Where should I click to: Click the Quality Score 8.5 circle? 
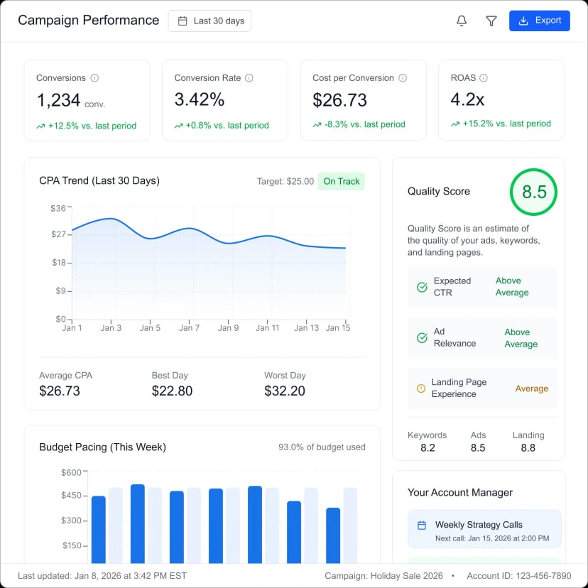pyautogui.click(x=533, y=192)
